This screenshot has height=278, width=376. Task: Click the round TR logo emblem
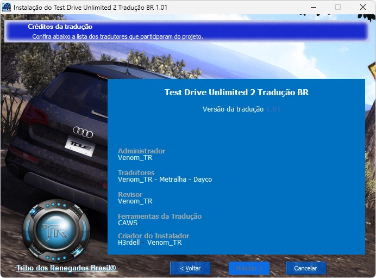[x=56, y=231]
